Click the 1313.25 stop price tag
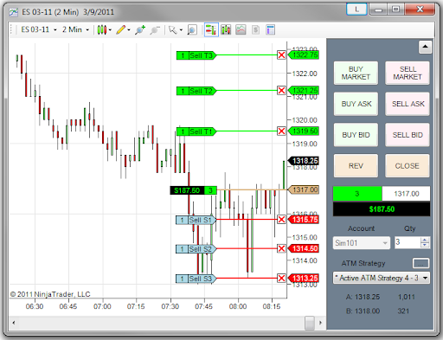 point(304,279)
